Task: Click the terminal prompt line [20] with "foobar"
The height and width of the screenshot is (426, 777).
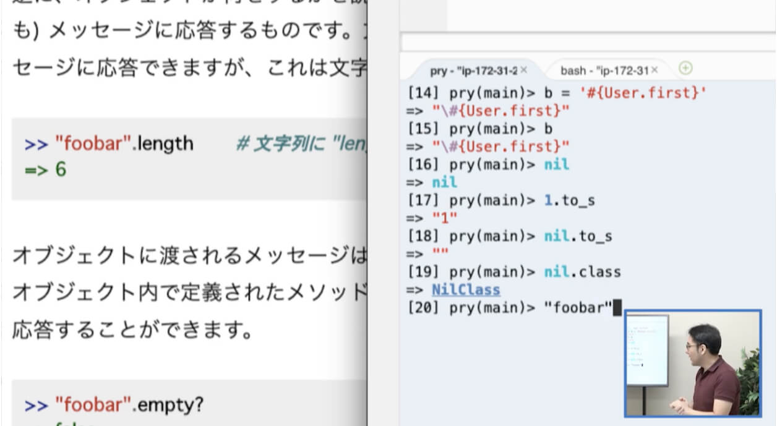Action: (x=514, y=307)
